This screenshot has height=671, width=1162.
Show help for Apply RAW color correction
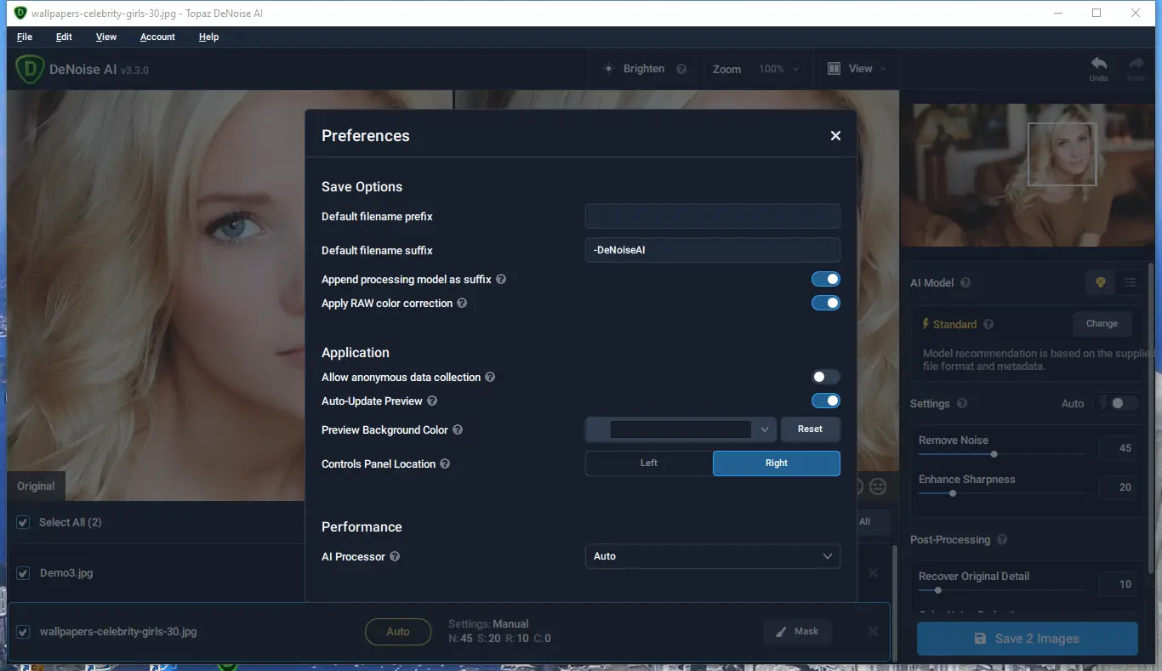coord(462,304)
